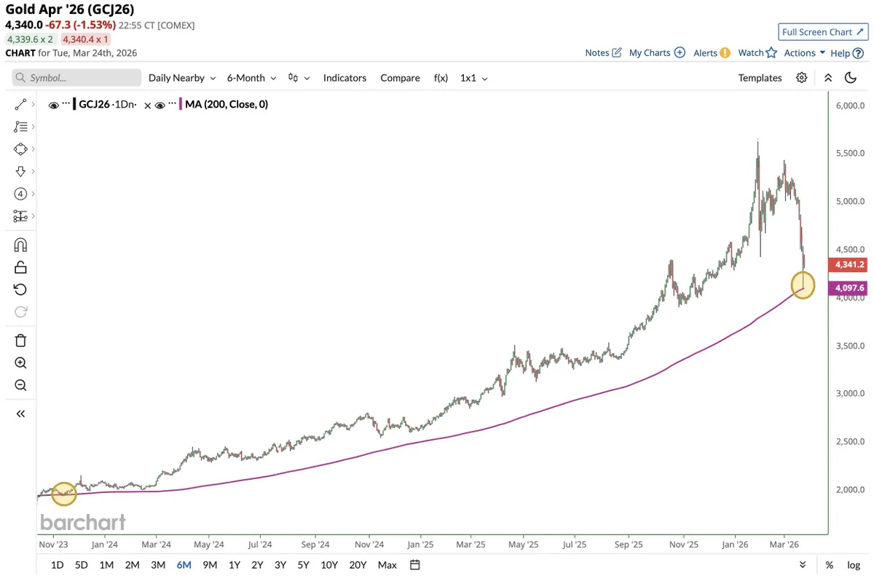Select the 1Y time range
Viewport: 874px width, 581px height.
point(235,565)
